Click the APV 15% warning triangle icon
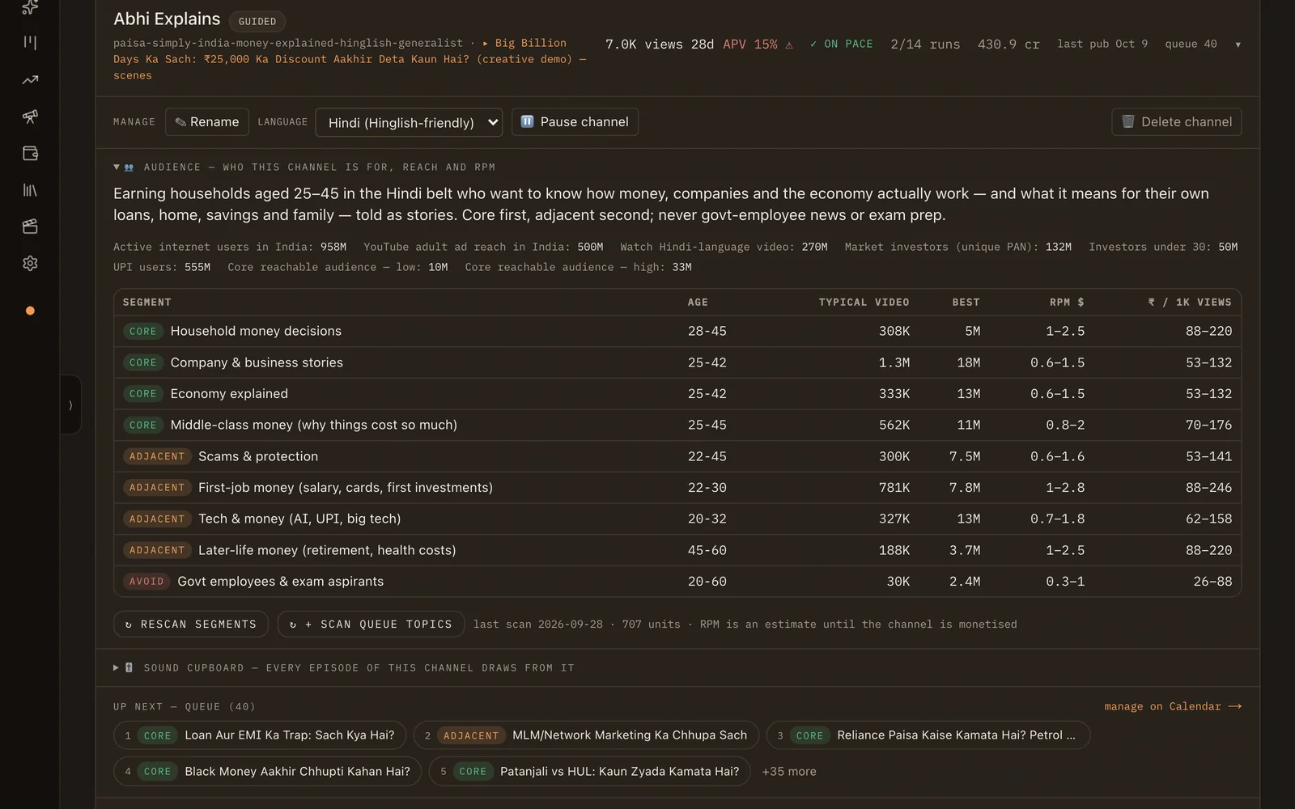Viewport: 1295px width, 809px height. (x=789, y=44)
